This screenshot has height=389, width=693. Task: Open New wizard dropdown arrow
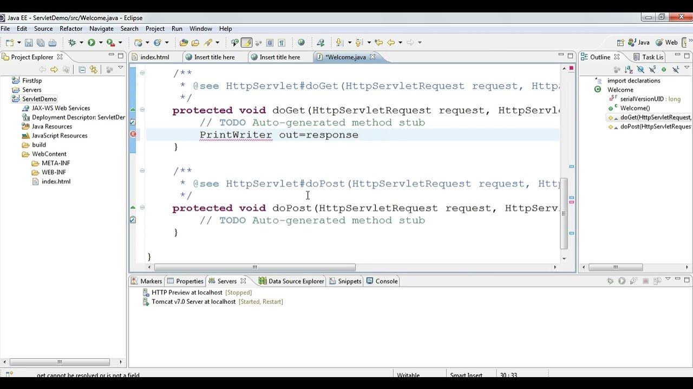pos(19,42)
